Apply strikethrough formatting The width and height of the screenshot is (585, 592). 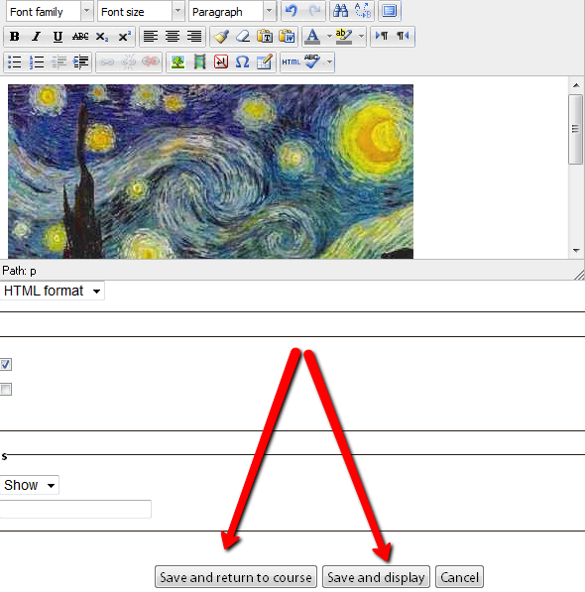(x=80, y=37)
